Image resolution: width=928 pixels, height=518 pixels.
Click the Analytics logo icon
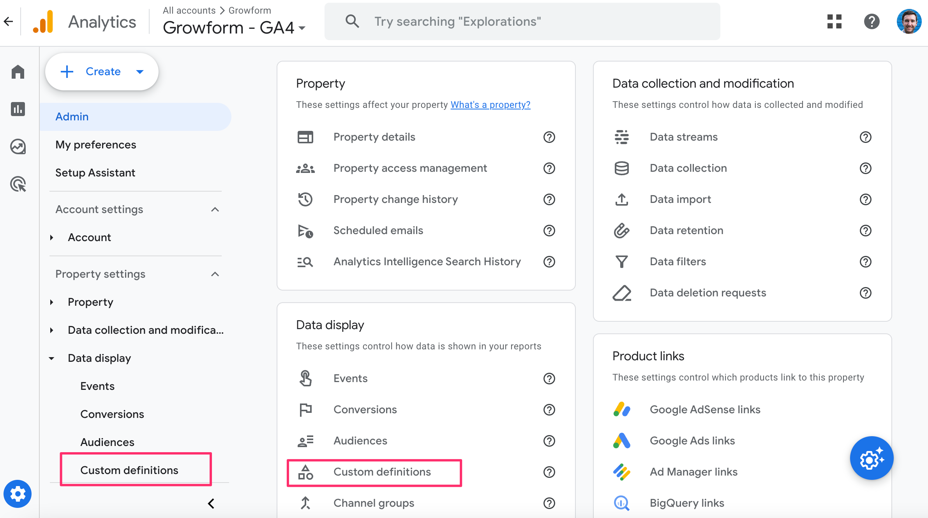pos(44,22)
